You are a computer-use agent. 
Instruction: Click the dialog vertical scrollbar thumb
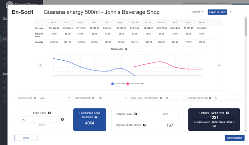click(246, 27)
